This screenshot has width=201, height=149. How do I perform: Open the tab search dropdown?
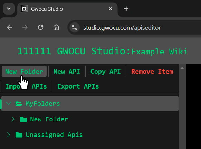(x=9, y=9)
